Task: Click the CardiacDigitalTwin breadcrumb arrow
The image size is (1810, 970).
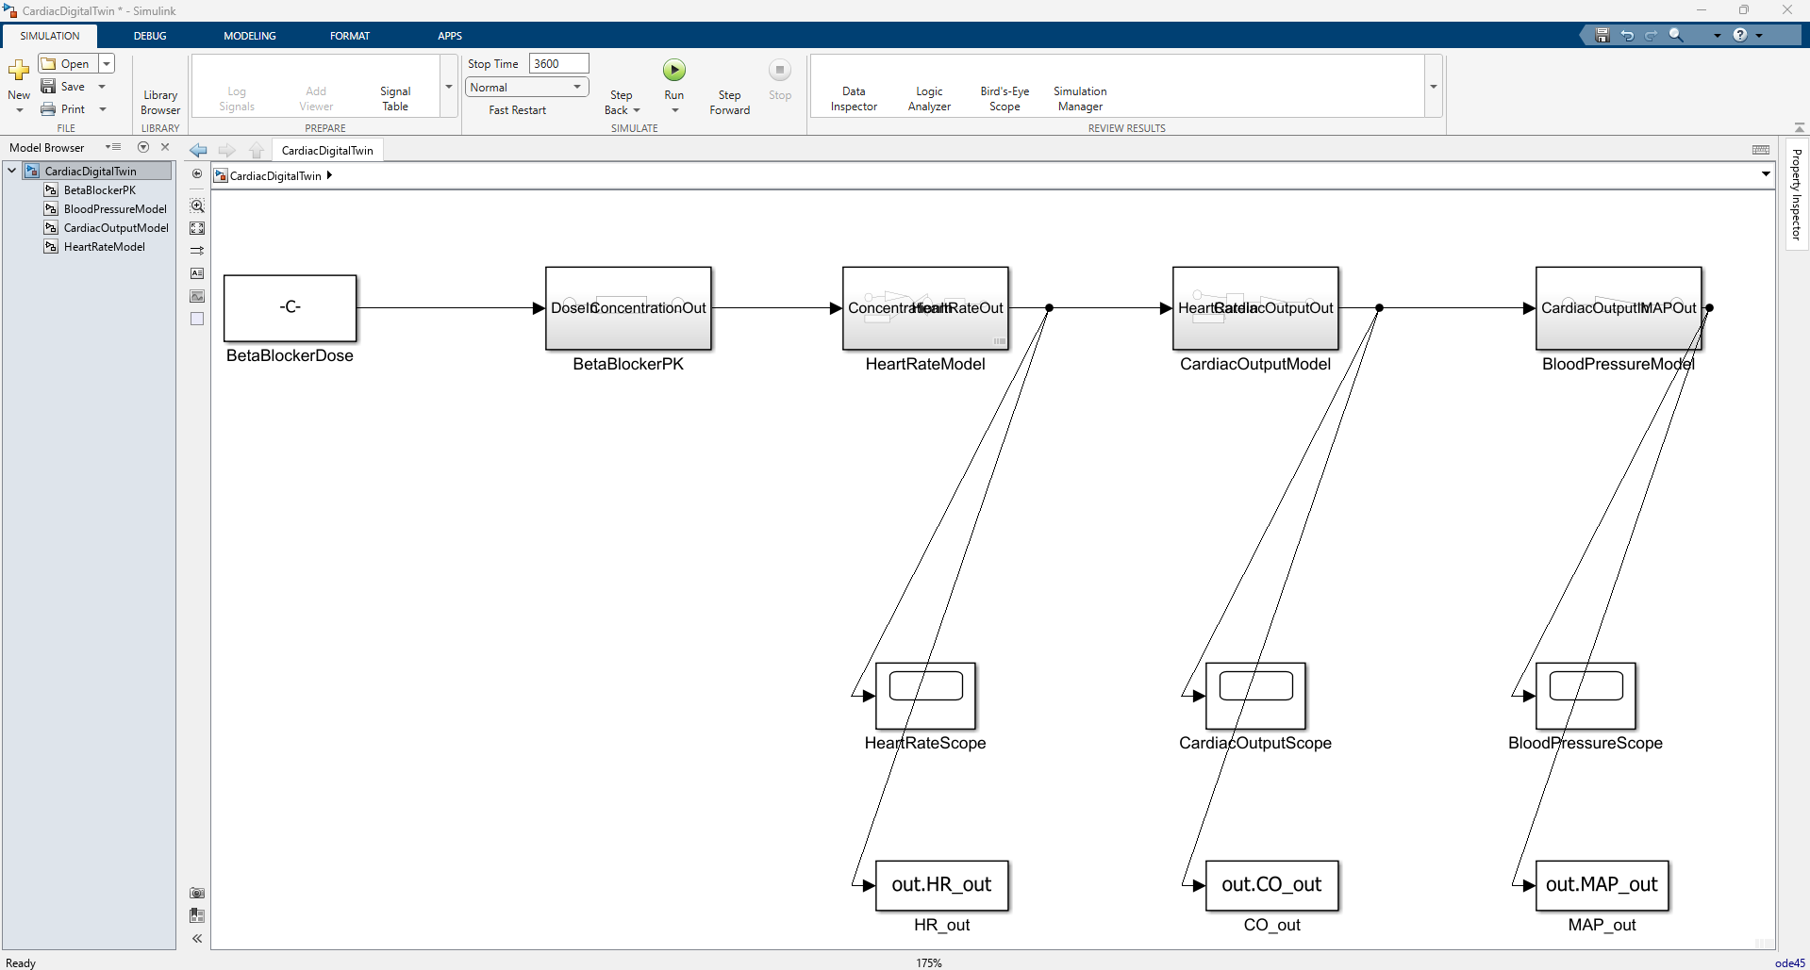Action: [x=329, y=175]
